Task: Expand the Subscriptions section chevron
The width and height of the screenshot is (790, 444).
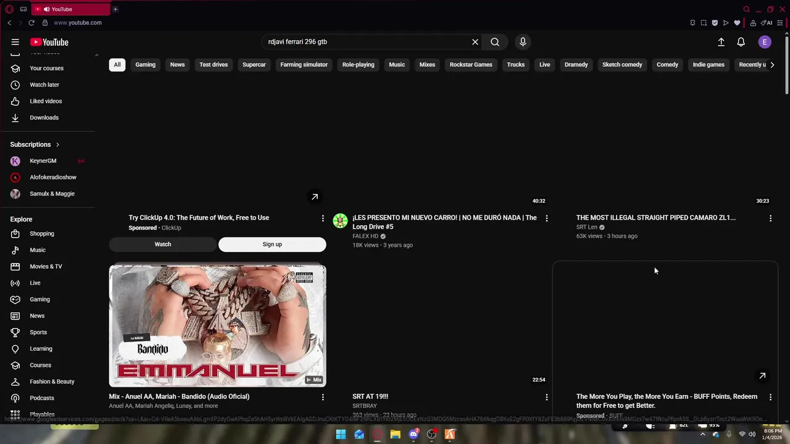Action: point(57,144)
